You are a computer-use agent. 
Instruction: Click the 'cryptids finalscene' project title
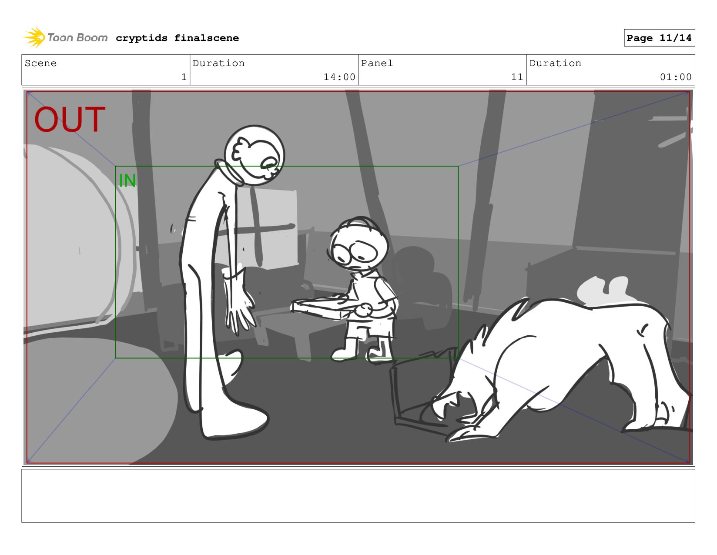[177, 38]
